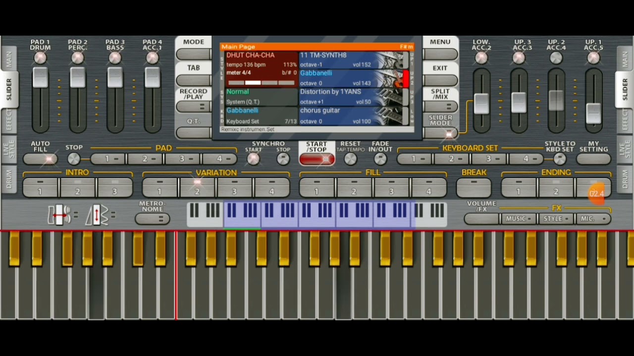Click the PAD 3 BASS knob
634x356 pixels.
pyautogui.click(x=115, y=58)
